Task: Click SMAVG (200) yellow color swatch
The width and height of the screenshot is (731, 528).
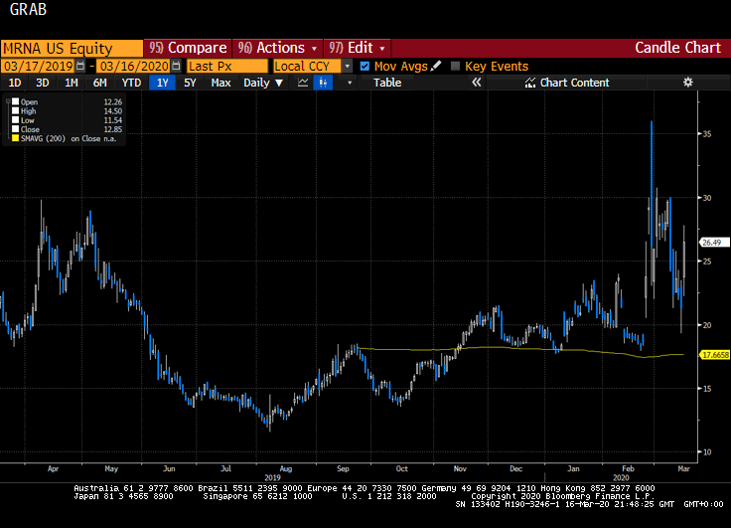Action: coord(15,138)
